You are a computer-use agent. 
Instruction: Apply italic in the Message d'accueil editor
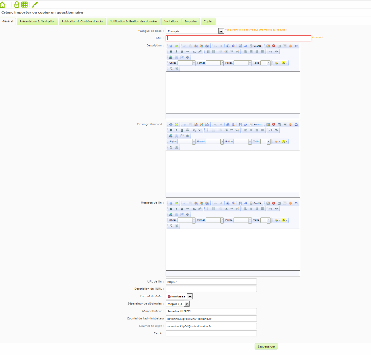pyautogui.click(x=176, y=130)
